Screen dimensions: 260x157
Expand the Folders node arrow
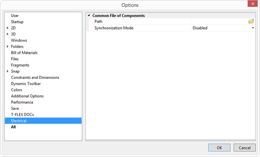8,46
